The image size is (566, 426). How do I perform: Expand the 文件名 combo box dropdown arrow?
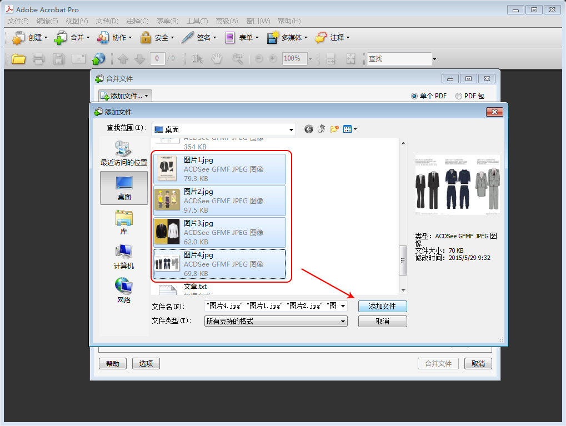coord(343,306)
